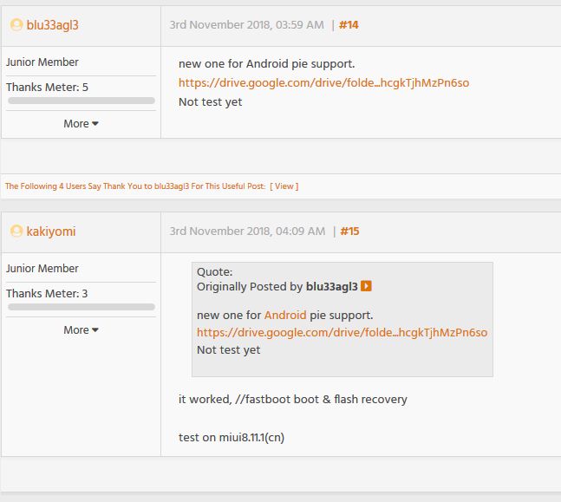This screenshot has width=561, height=502.
Task: Click 'Not test yet' text in post #14
Action: pyautogui.click(x=211, y=102)
